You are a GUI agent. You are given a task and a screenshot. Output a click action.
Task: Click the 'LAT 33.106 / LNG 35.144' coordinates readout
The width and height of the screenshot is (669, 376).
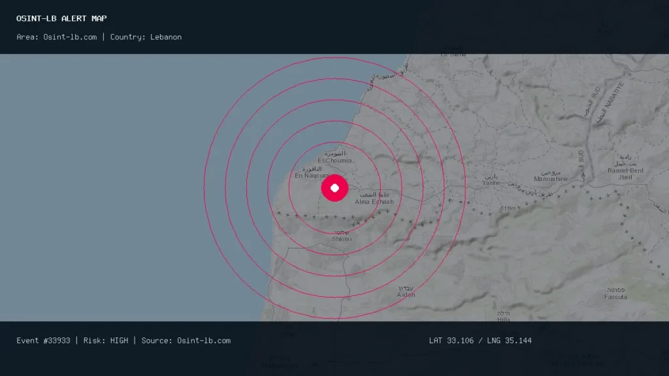[480, 341]
